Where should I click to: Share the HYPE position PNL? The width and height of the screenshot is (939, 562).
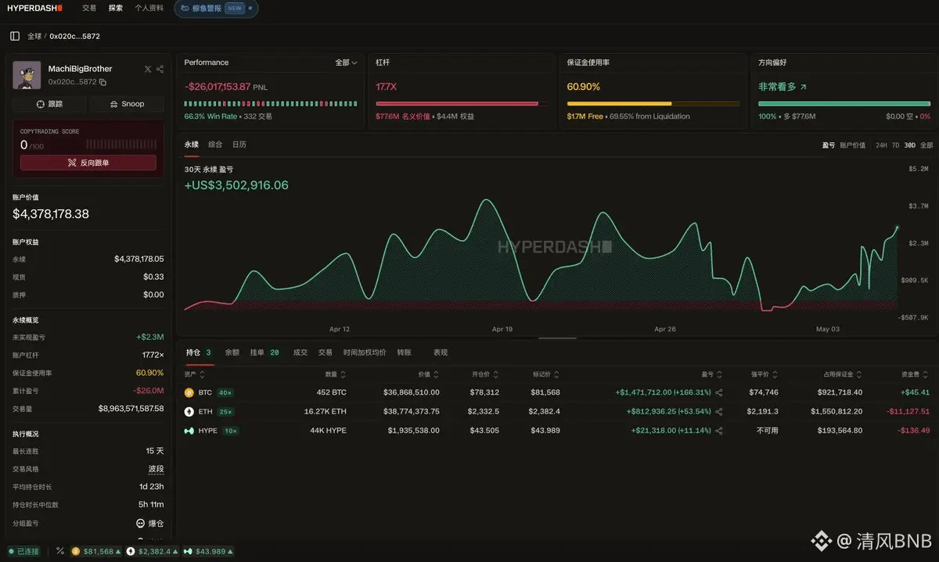point(719,431)
